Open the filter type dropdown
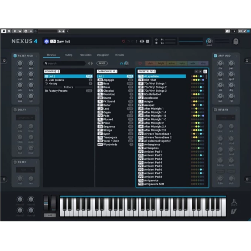The height and width of the screenshot is (251, 251). 26,170
